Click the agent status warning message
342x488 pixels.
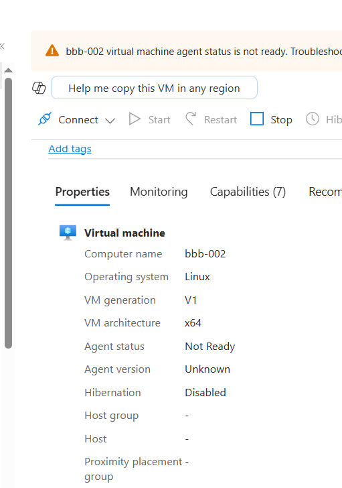coord(203,52)
